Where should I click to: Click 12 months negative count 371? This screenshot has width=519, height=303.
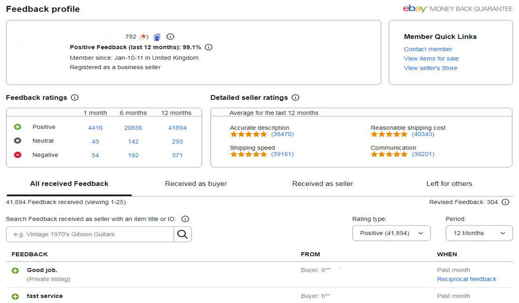[177, 155]
